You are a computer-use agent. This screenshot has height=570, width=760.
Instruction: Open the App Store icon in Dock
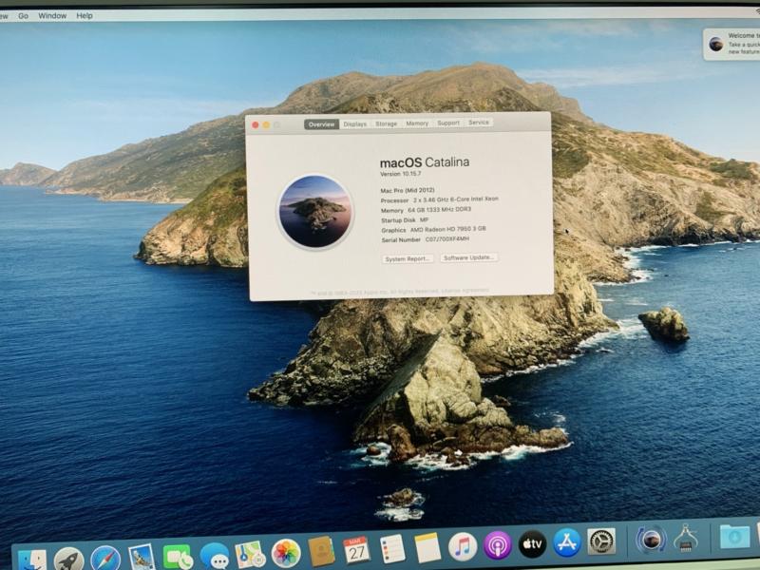coord(567,542)
